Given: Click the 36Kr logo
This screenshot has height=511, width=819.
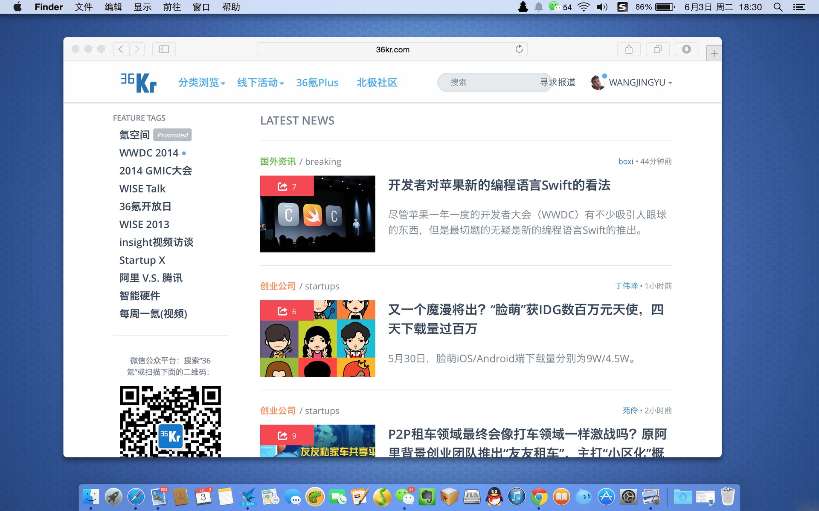Looking at the screenshot, I should [139, 83].
